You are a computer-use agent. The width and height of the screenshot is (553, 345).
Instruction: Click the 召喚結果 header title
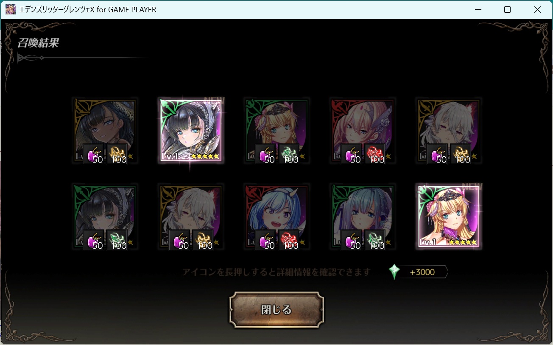(38, 42)
